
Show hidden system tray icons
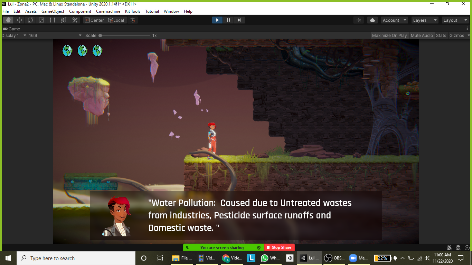point(403,258)
